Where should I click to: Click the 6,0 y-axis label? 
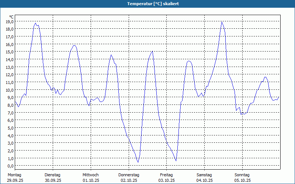[10, 120]
